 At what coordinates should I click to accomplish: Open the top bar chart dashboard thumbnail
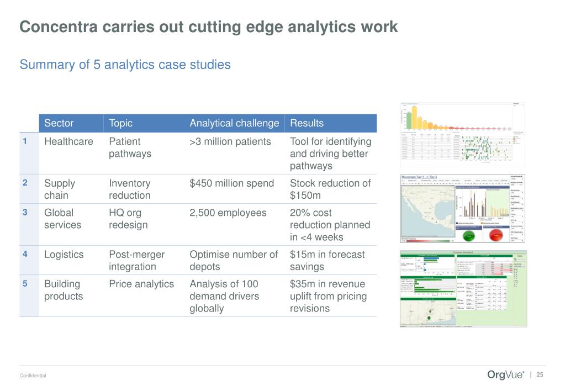coord(462,135)
